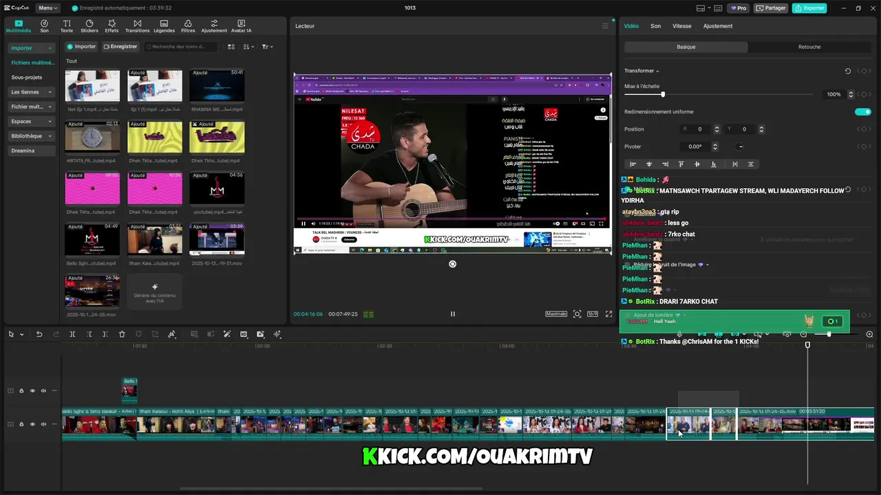Screen dimensions: 881x495
Task: Open the Menu dropdown
Action: (x=47, y=8)
